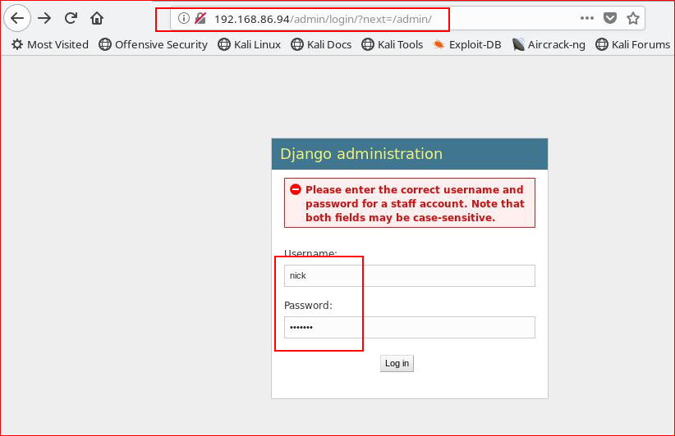Image resolution: width=675 pixels, height=436 pixels.
Task: Open the Most Visited bookmarks folder
Action: point(50,45)
